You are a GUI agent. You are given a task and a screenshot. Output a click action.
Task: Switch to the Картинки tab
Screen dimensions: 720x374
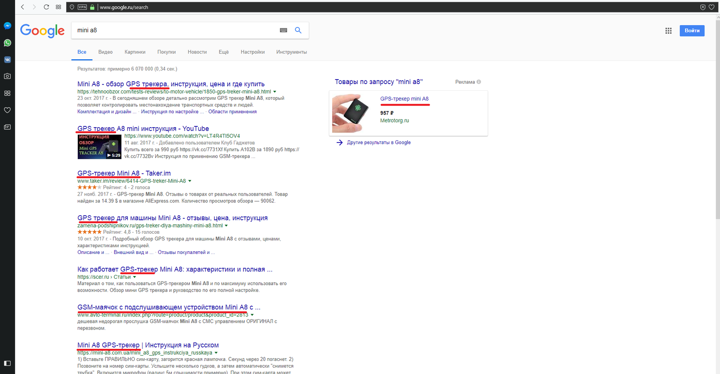[x=135, y=52]
